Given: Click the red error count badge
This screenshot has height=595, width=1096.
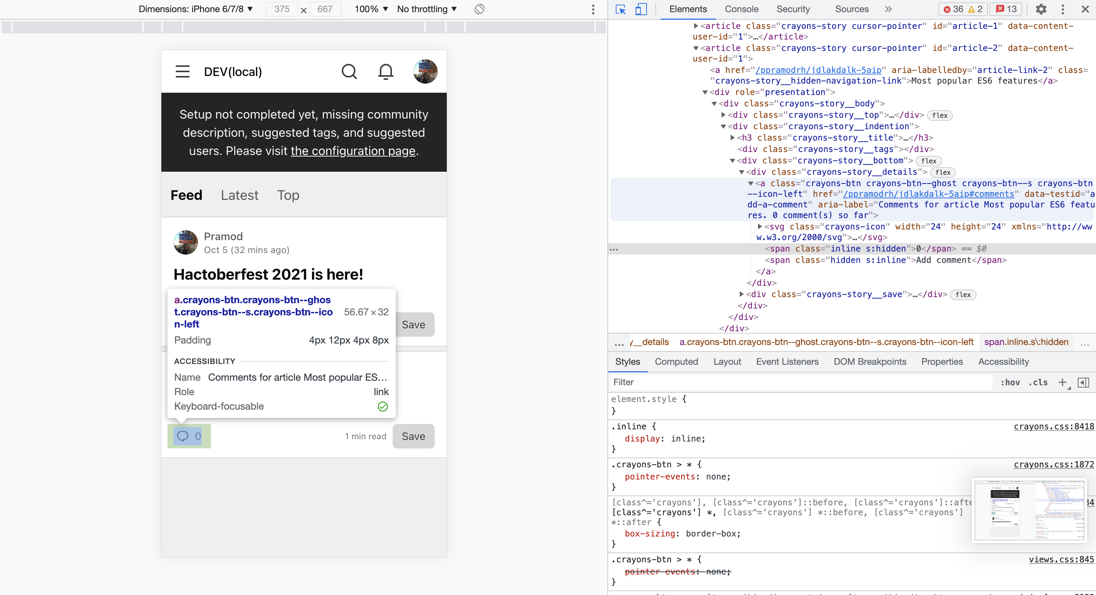Looking at the screenshot, I should 953,9.
